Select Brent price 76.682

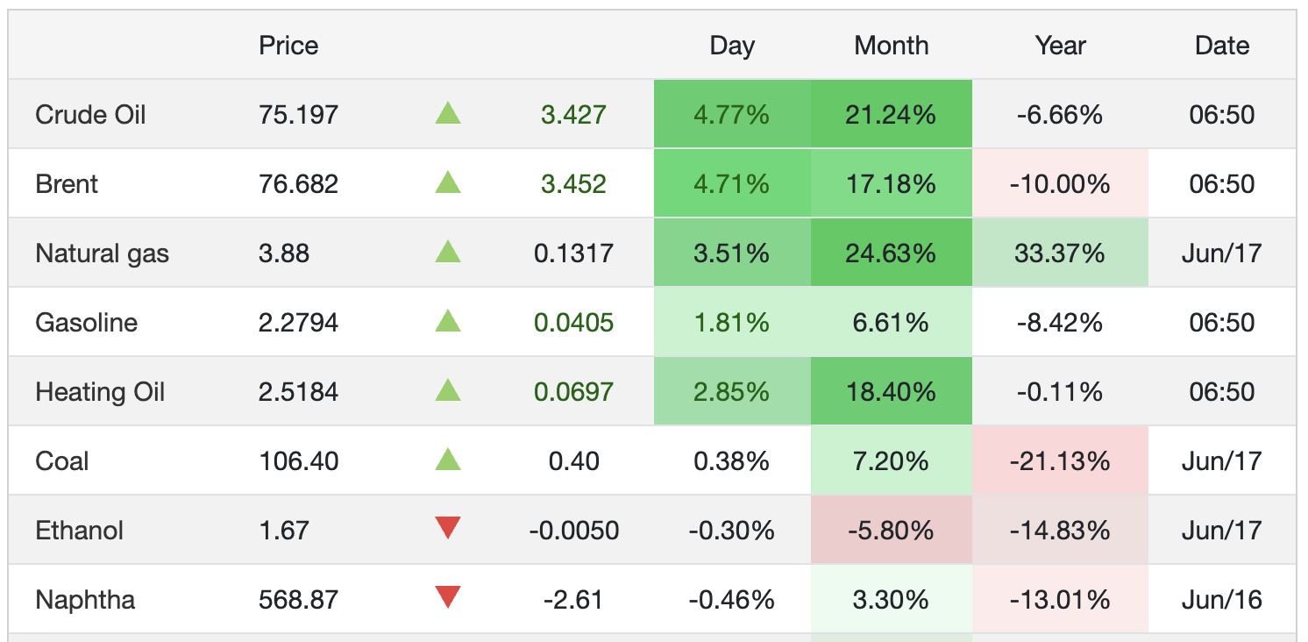point(298,184)
